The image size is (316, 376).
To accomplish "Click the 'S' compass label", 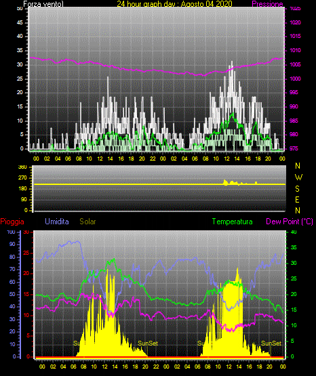I will (x=297, y=189).
